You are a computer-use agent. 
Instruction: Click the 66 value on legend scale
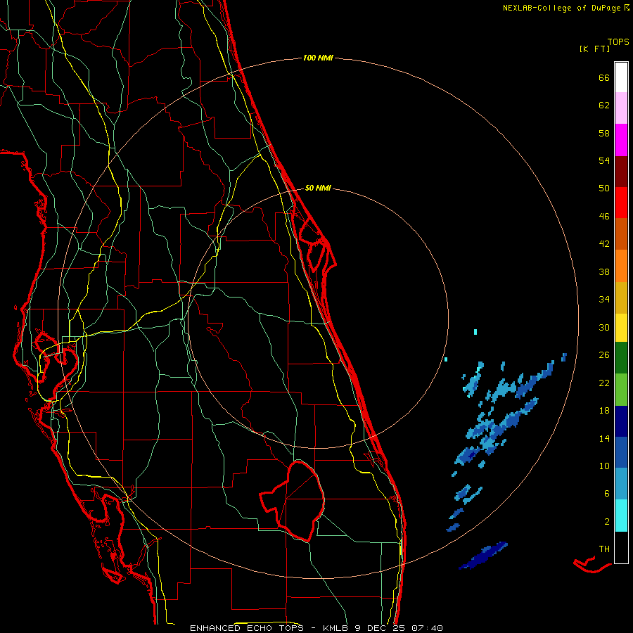coord(604,77)
